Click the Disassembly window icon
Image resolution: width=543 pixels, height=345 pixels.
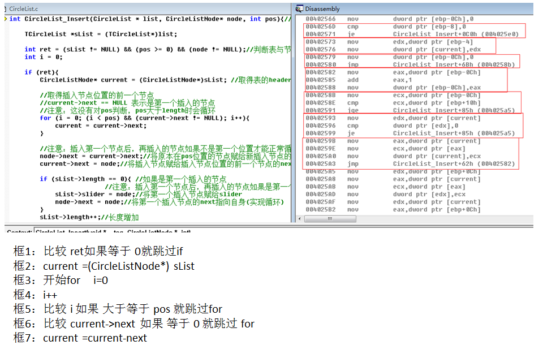(299, 8)
